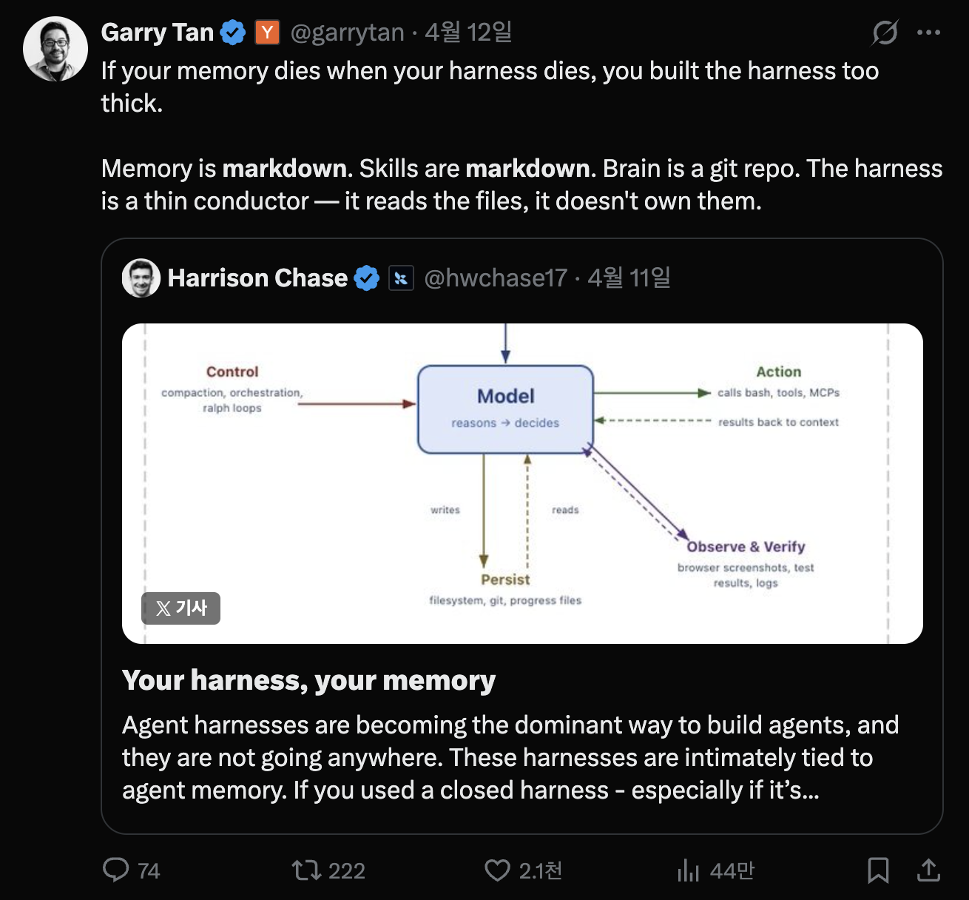The width and height of the screenshot is (969, 900).
Task: Click the Grok slashed-circle icon
Action: pos(885,33)
